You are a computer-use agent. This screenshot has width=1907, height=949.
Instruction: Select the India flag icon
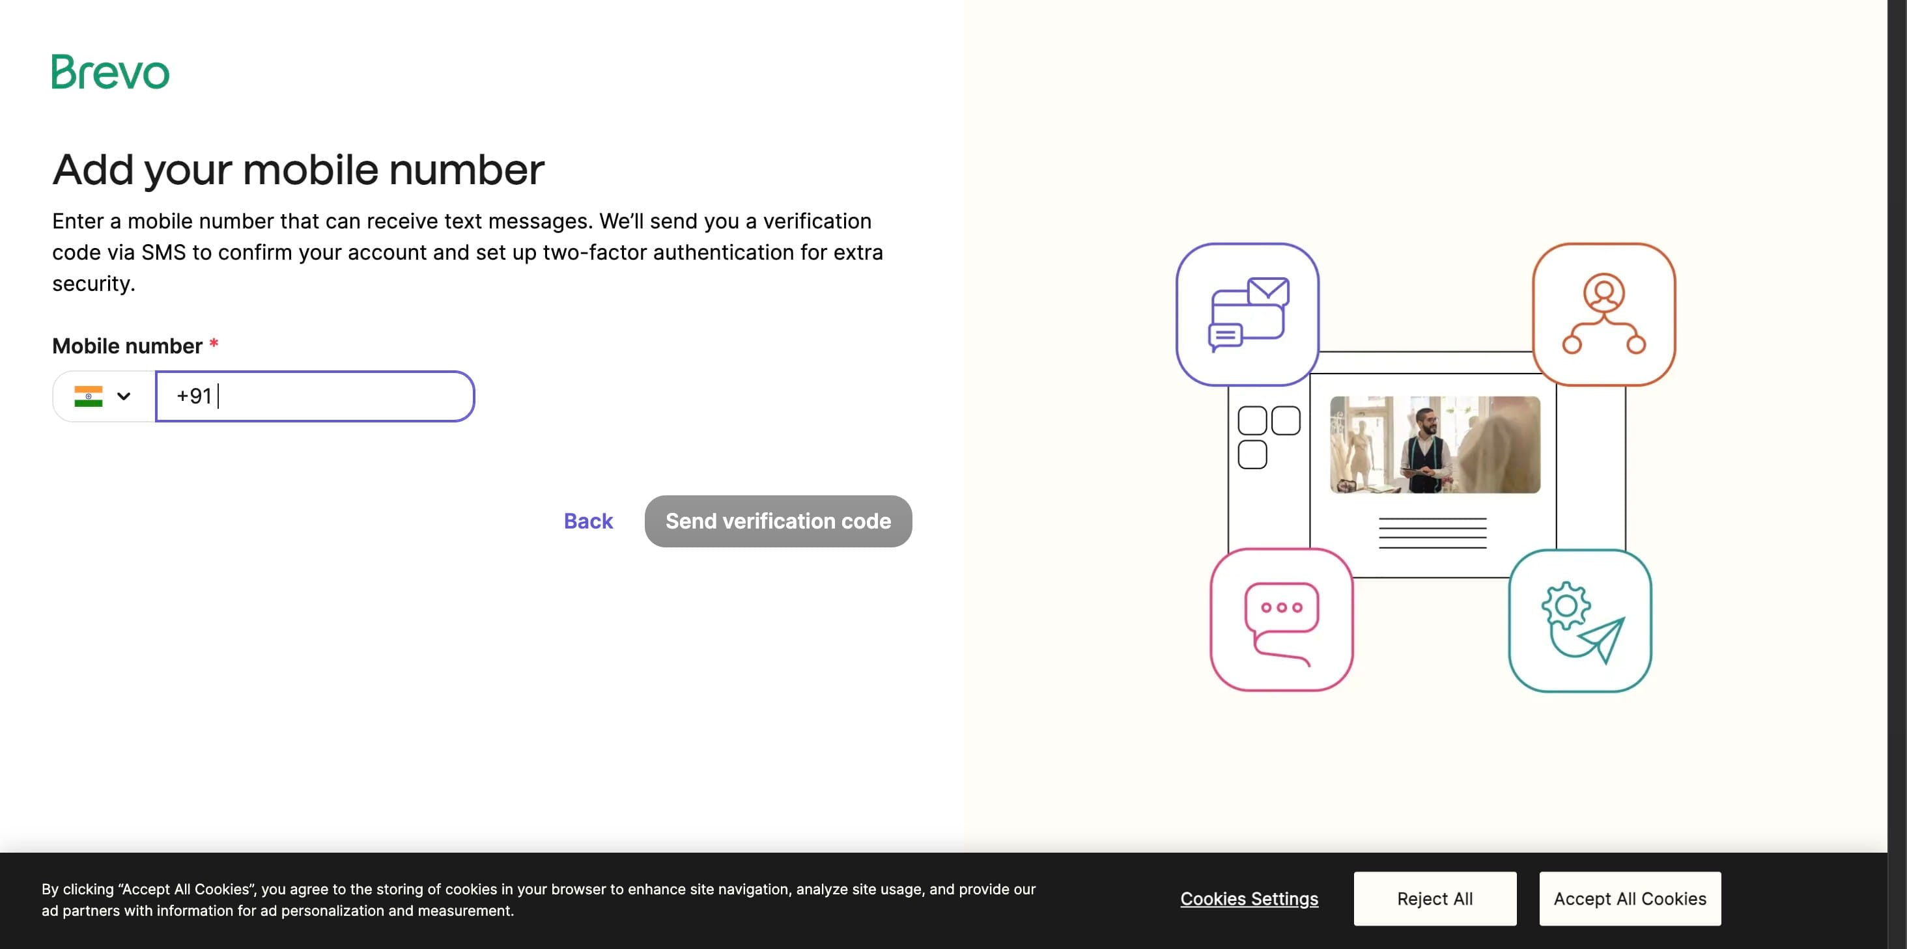pyautogui.click(x=89, y=396)
